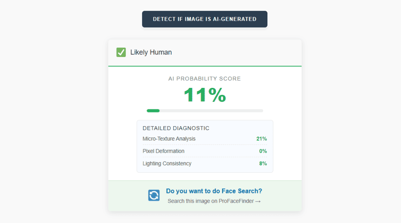Click the 8% Lighting Consistency value
The height and width of the screenshot is (223, 401).
[263, 164]
